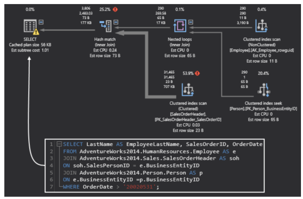The height and width of the screenshot is (199, 303).
Task: Collapse the SQL query code block
Action: tap(59, 144)
